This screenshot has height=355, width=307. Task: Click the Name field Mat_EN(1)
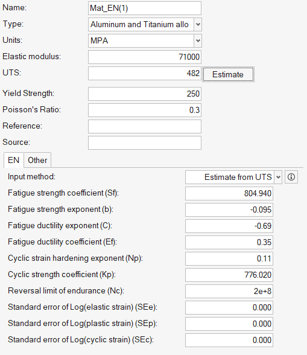(145, 8)
